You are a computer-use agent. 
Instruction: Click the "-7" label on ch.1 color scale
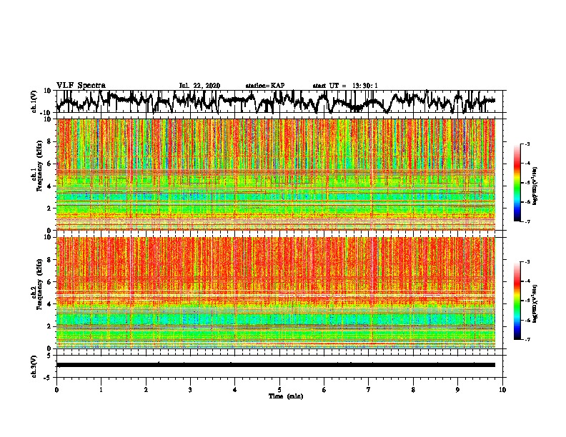527,221
